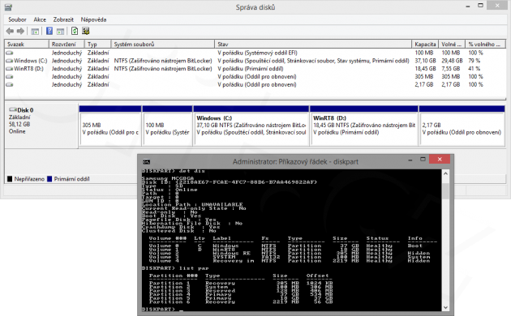The image size is (511, 316).
Task: Open Help via the blue question-mark icon
Action: [49, 31]
